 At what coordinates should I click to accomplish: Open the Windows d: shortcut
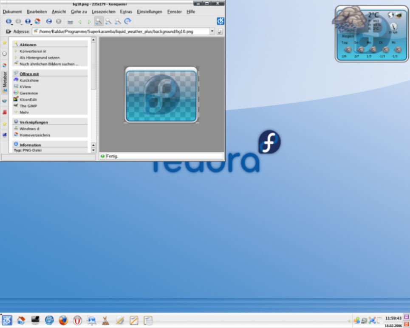point(30,129)
